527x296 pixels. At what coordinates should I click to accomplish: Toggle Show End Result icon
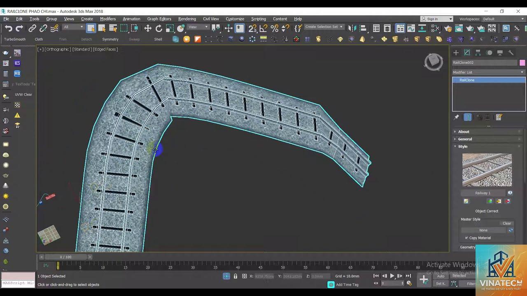click(x=468, y=117)
